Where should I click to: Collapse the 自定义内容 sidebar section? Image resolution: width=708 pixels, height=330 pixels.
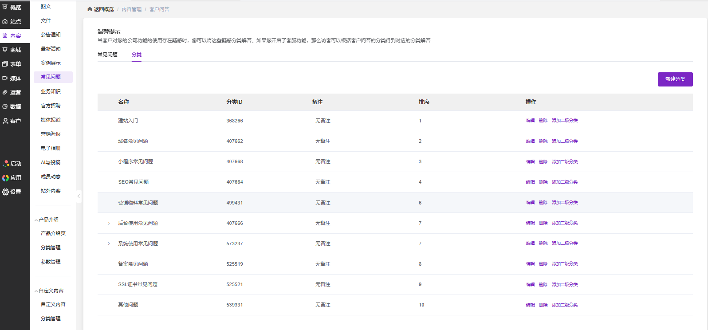[x=36, y=291]
